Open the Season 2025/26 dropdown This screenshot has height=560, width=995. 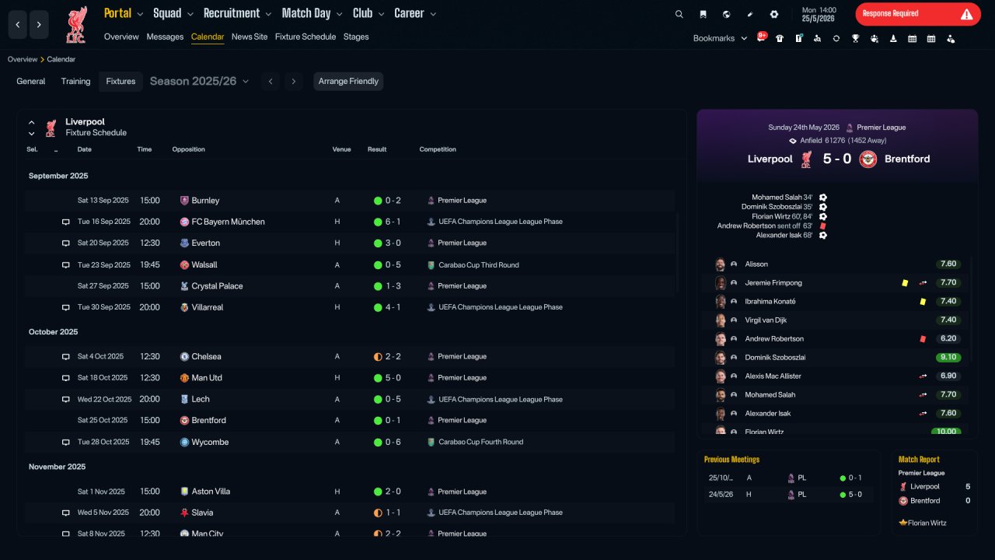(200, 81)
